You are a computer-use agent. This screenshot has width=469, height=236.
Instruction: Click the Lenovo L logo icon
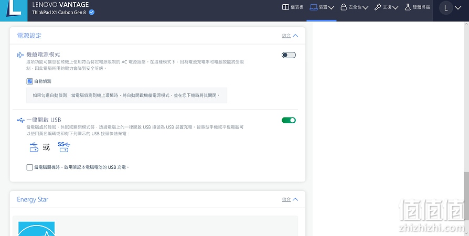coord(14,10)
